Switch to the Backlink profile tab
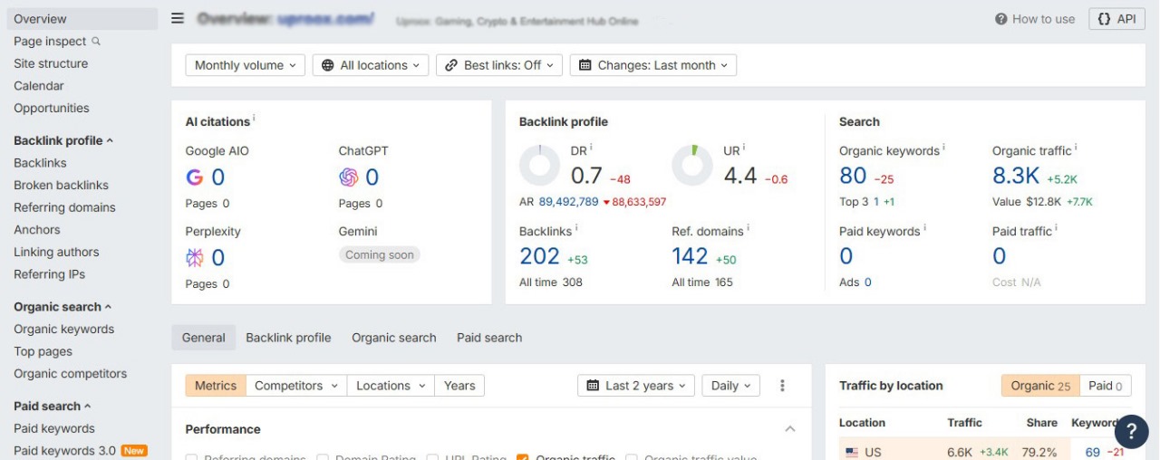The image size is (1160, 460). [288, 338]
